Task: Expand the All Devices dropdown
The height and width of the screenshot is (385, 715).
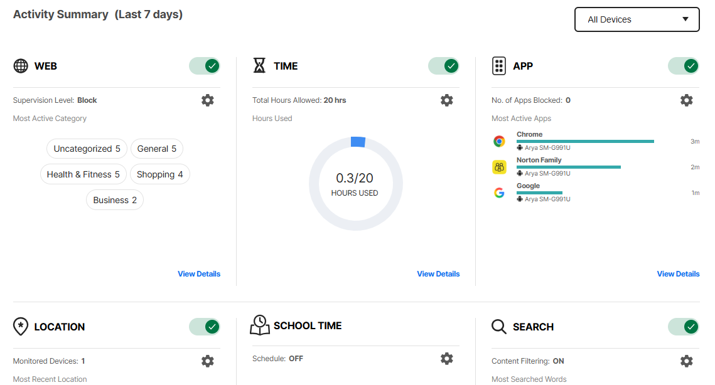Action: (637, 19)
